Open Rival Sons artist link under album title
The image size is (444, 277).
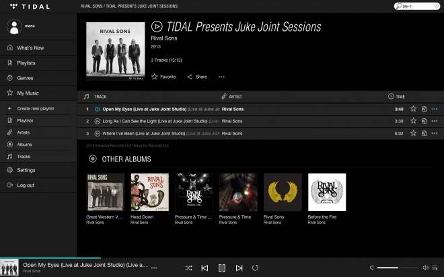tap(164, 38)
